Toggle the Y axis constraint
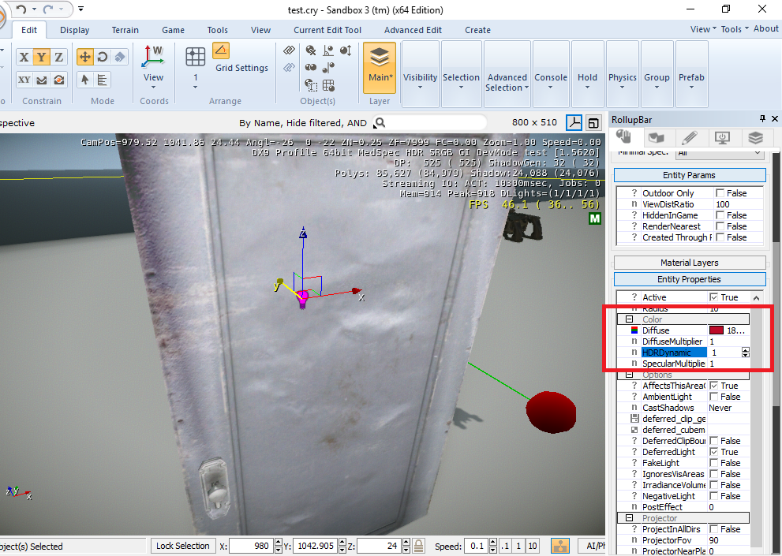 (x=41, y=57)
